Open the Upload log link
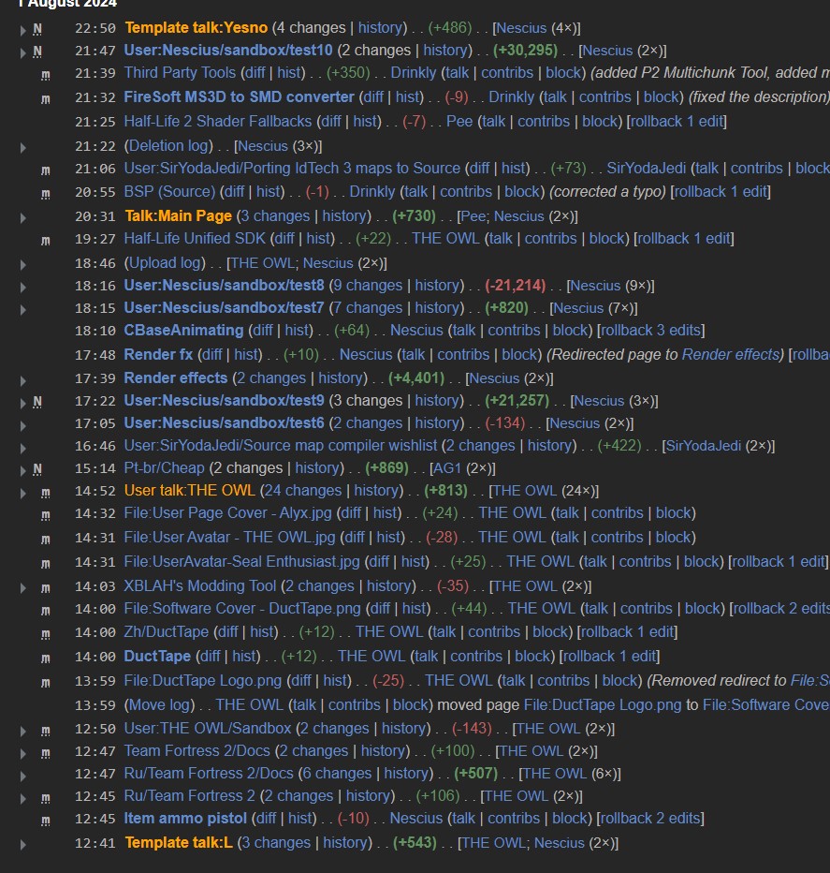Image resolution: width=830 pixels, height=873 pixels. tap(165, 262)
